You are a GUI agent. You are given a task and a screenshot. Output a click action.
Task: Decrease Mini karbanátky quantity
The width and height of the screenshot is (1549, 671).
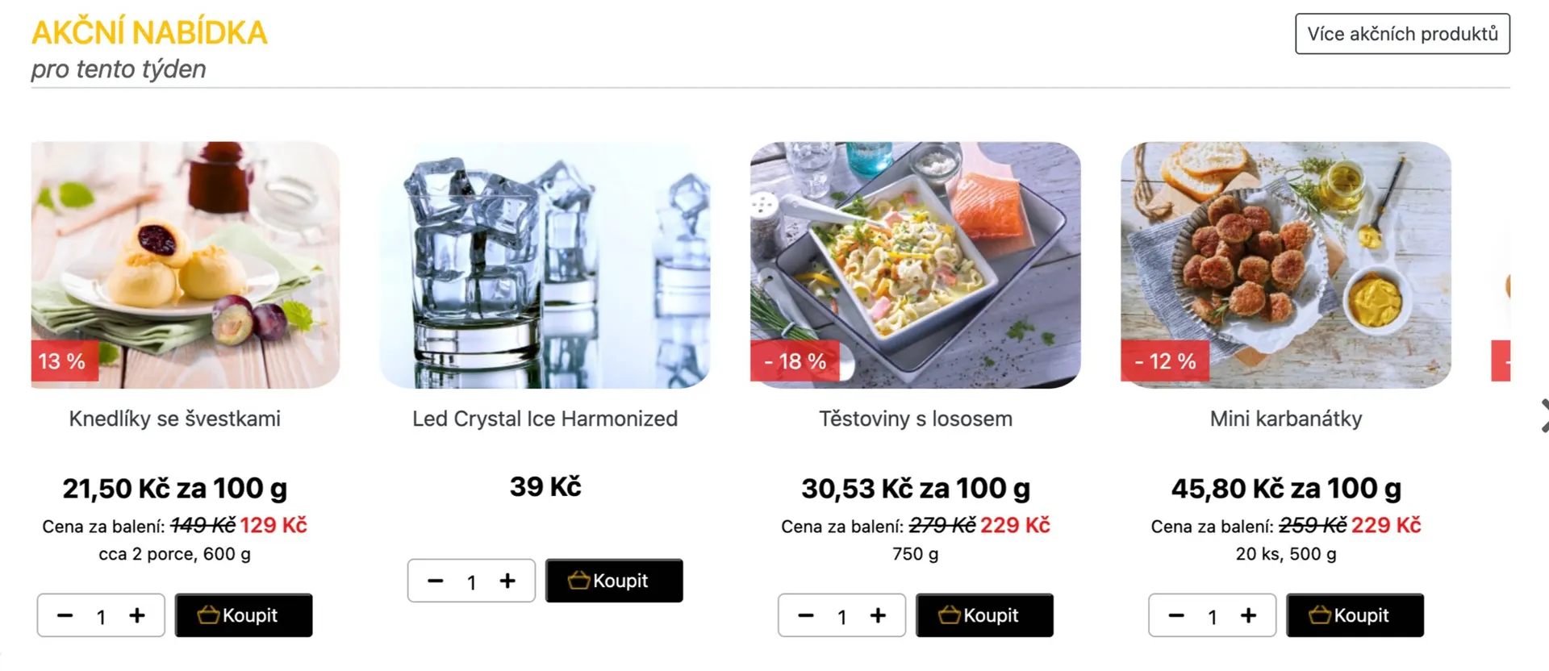click(x=1176, y=616)
